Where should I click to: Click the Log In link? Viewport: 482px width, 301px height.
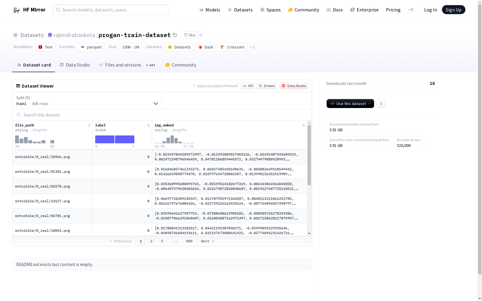pos(430,10)
